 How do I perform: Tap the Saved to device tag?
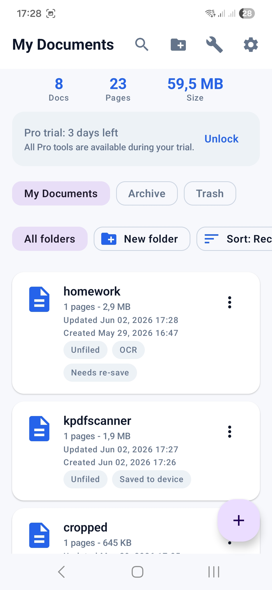(152, 479)
